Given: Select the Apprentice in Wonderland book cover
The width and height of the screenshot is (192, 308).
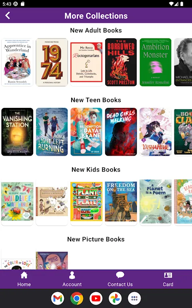Looking at the screenshot, I should click(x=17, y=62).
